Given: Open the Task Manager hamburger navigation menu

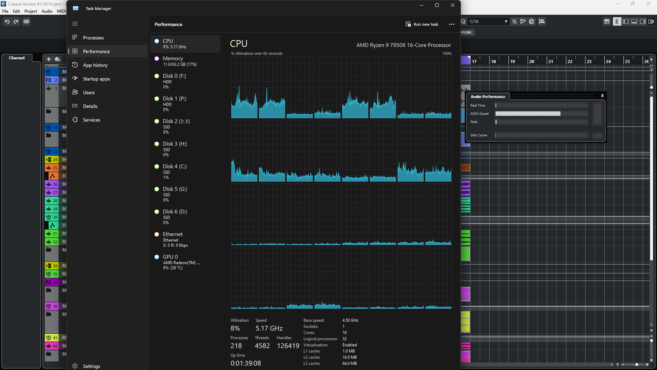Looking at the screenshot, I should (75, 24).
